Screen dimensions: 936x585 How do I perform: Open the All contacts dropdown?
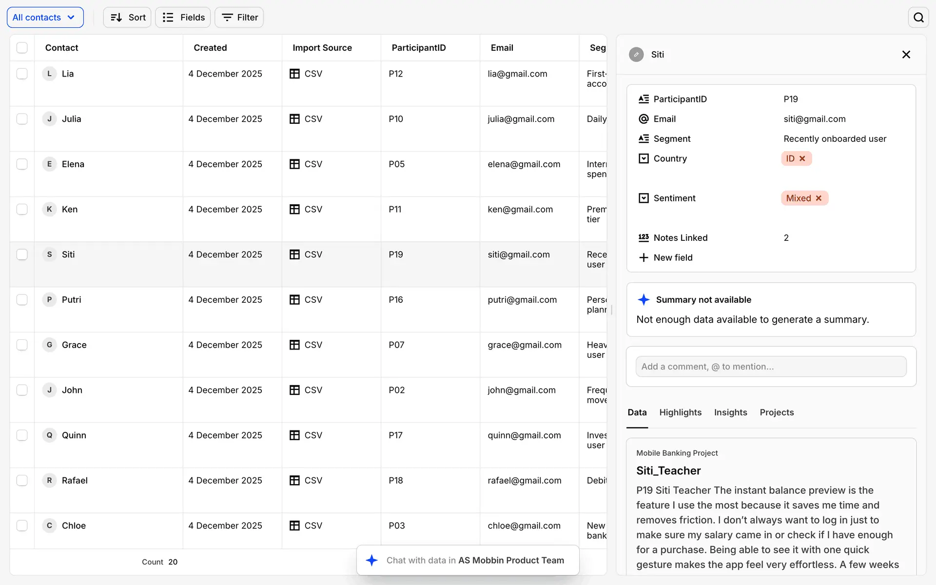click(45, 18)
